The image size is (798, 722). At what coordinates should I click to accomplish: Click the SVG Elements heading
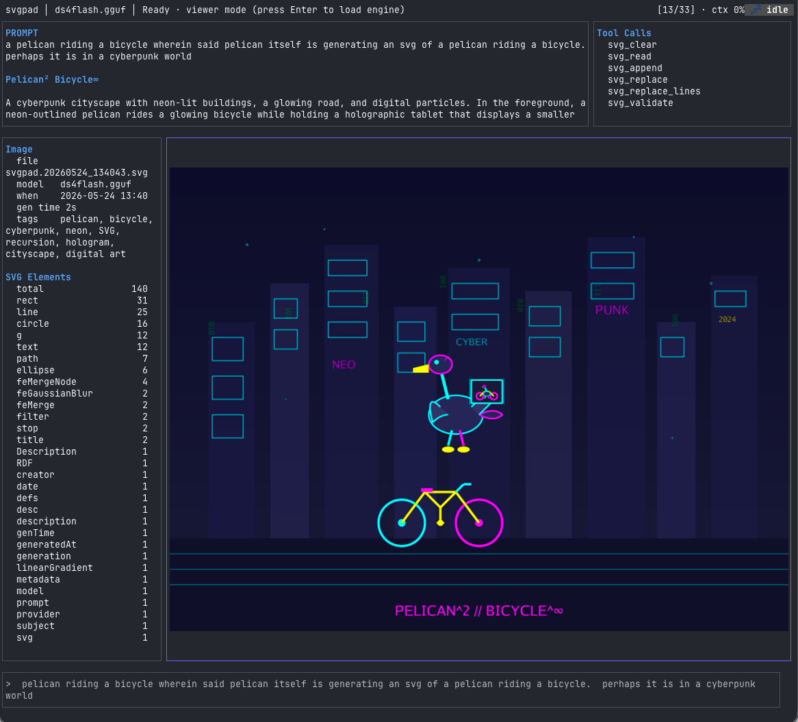38,277
